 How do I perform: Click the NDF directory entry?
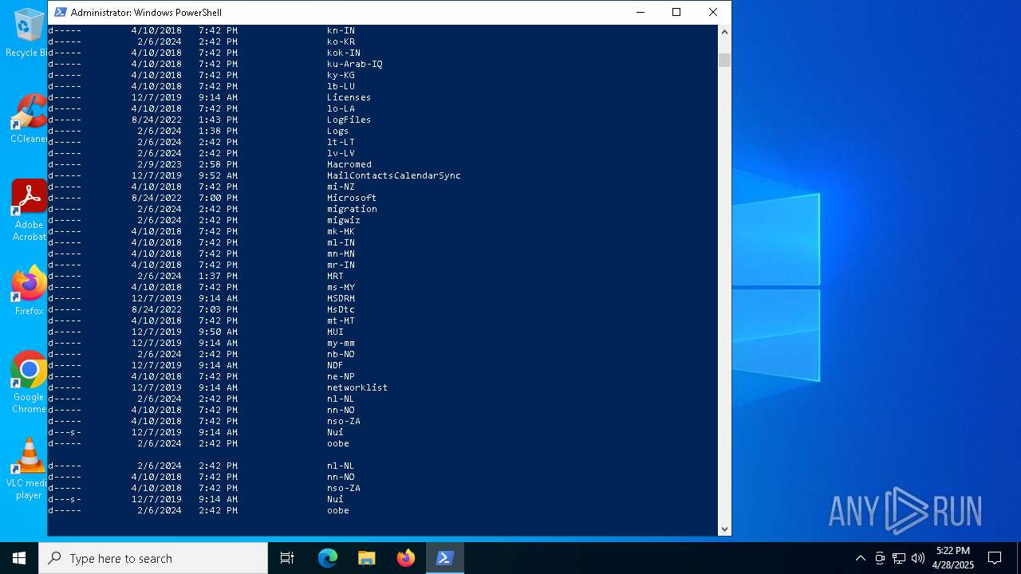pyautogui.click(x=335, y=365)
